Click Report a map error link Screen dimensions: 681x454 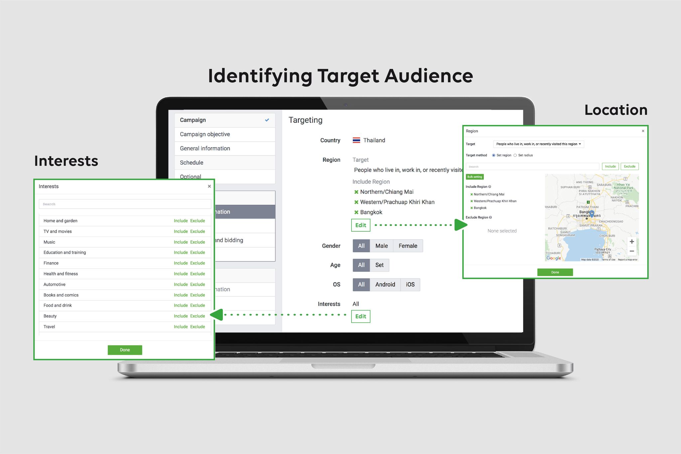pyautogui.click(x=628, y=260)
